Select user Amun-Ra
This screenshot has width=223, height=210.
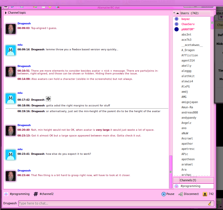(x=187, y=107)
